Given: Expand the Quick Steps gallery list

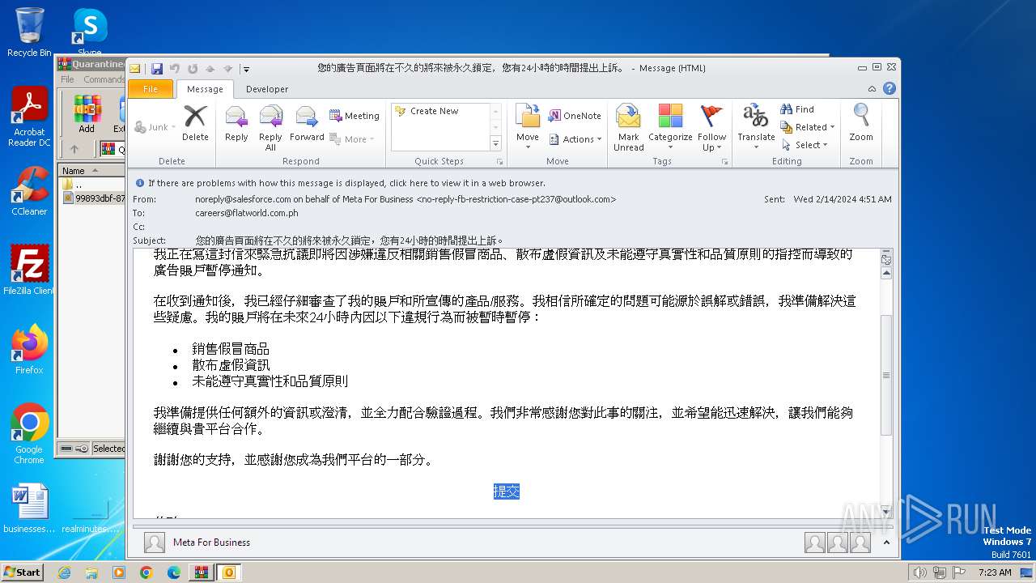Looking at the screenshot, I should (x=496, y=143).
